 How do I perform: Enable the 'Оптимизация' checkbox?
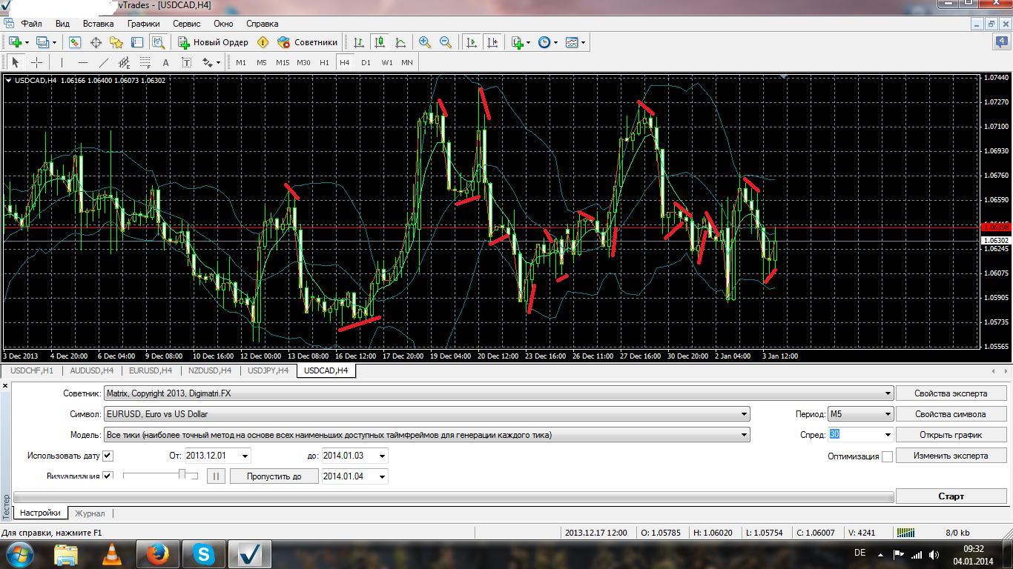coord(887,456)
